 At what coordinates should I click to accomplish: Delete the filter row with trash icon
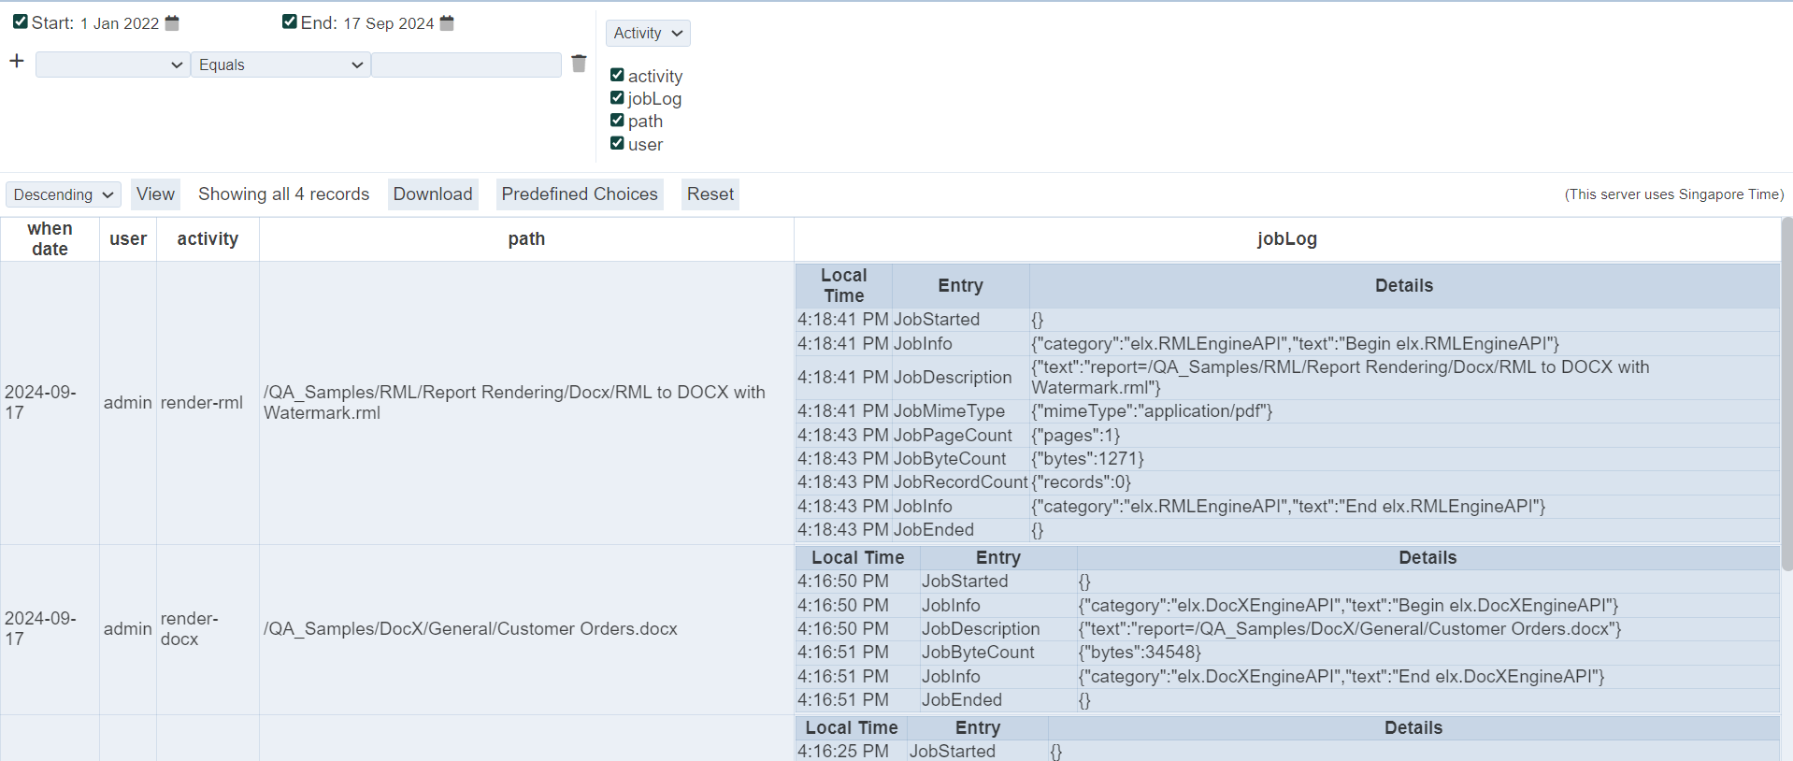click(x=579, y=64)
